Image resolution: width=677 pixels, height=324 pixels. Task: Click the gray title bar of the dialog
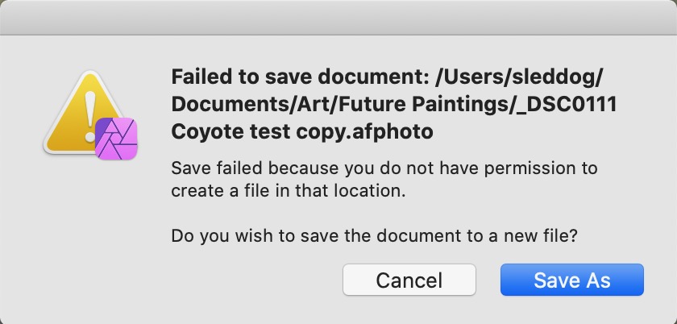pyautogui.click(x=338, y=17)
